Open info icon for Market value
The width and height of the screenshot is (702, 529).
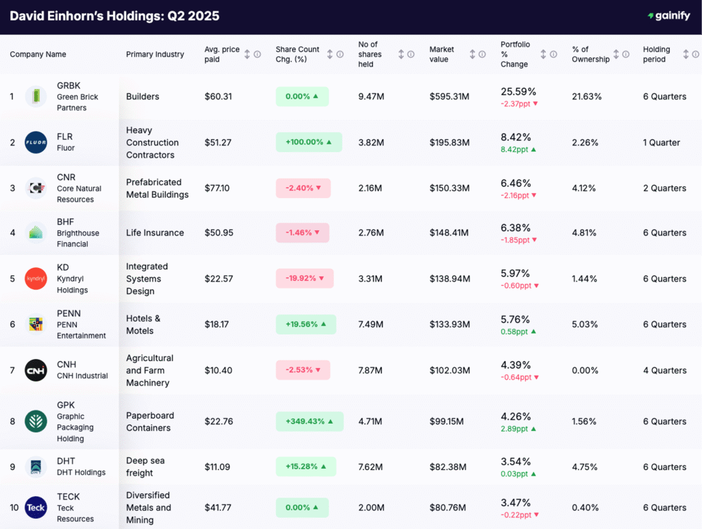click(482, 54)
